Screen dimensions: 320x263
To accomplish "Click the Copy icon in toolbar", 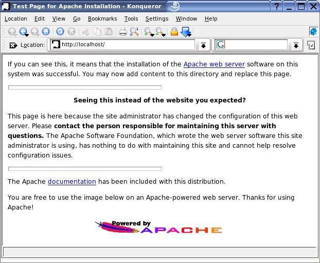I will click(x=97, y=31).
